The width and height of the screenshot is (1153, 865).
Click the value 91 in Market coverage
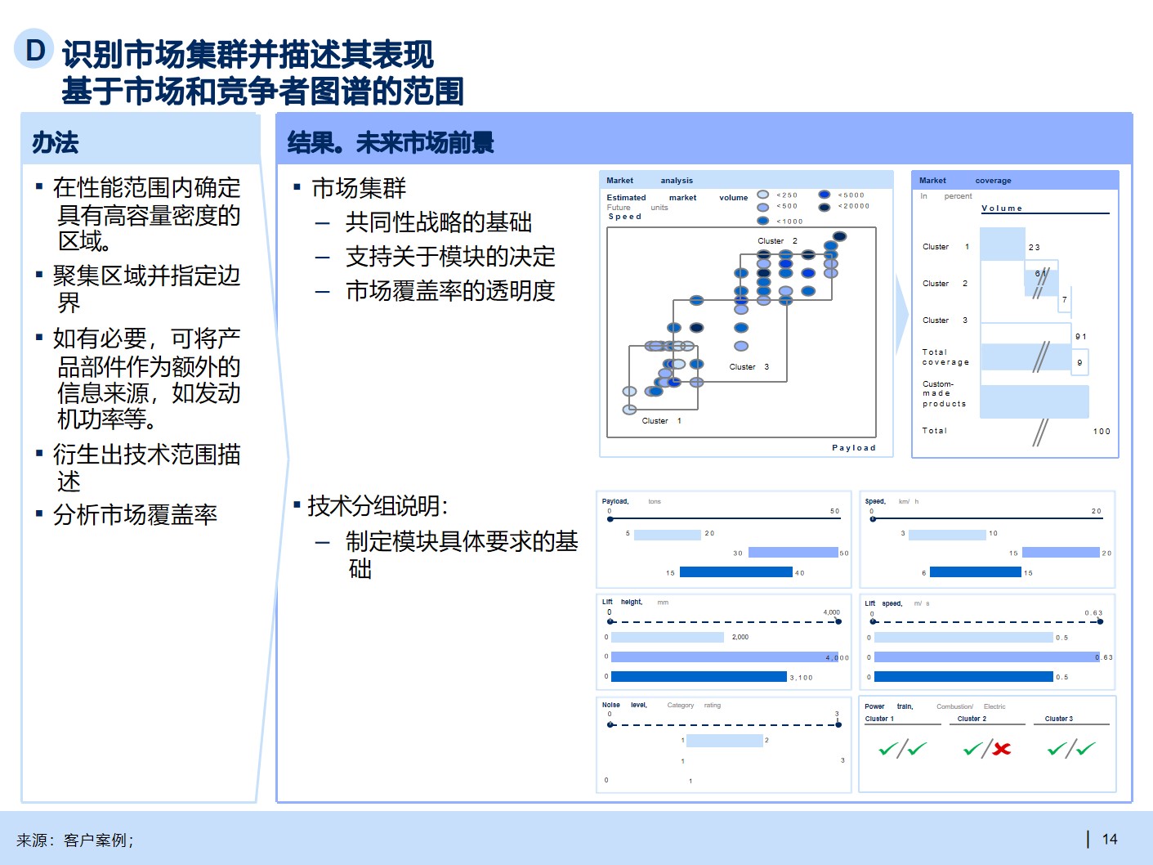(x=1081, y=337)
